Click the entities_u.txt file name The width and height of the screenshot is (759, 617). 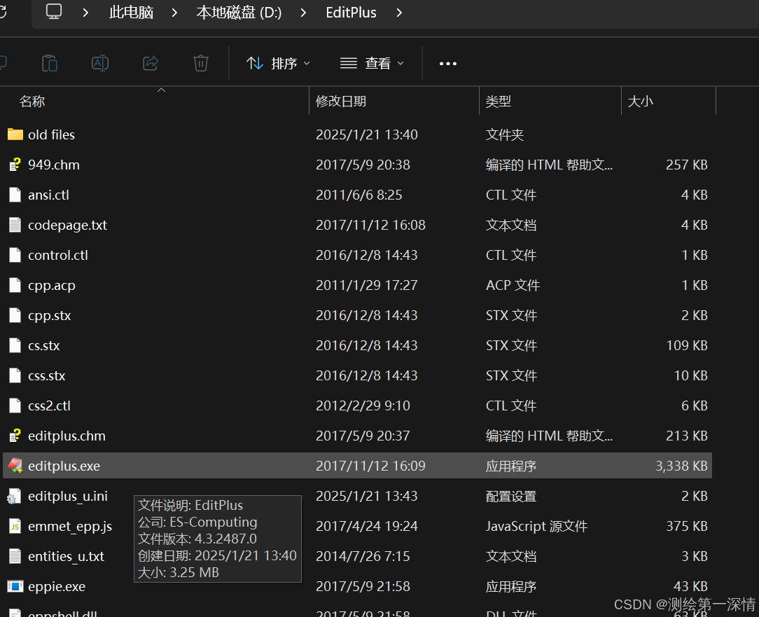click(x=66, y=557)
